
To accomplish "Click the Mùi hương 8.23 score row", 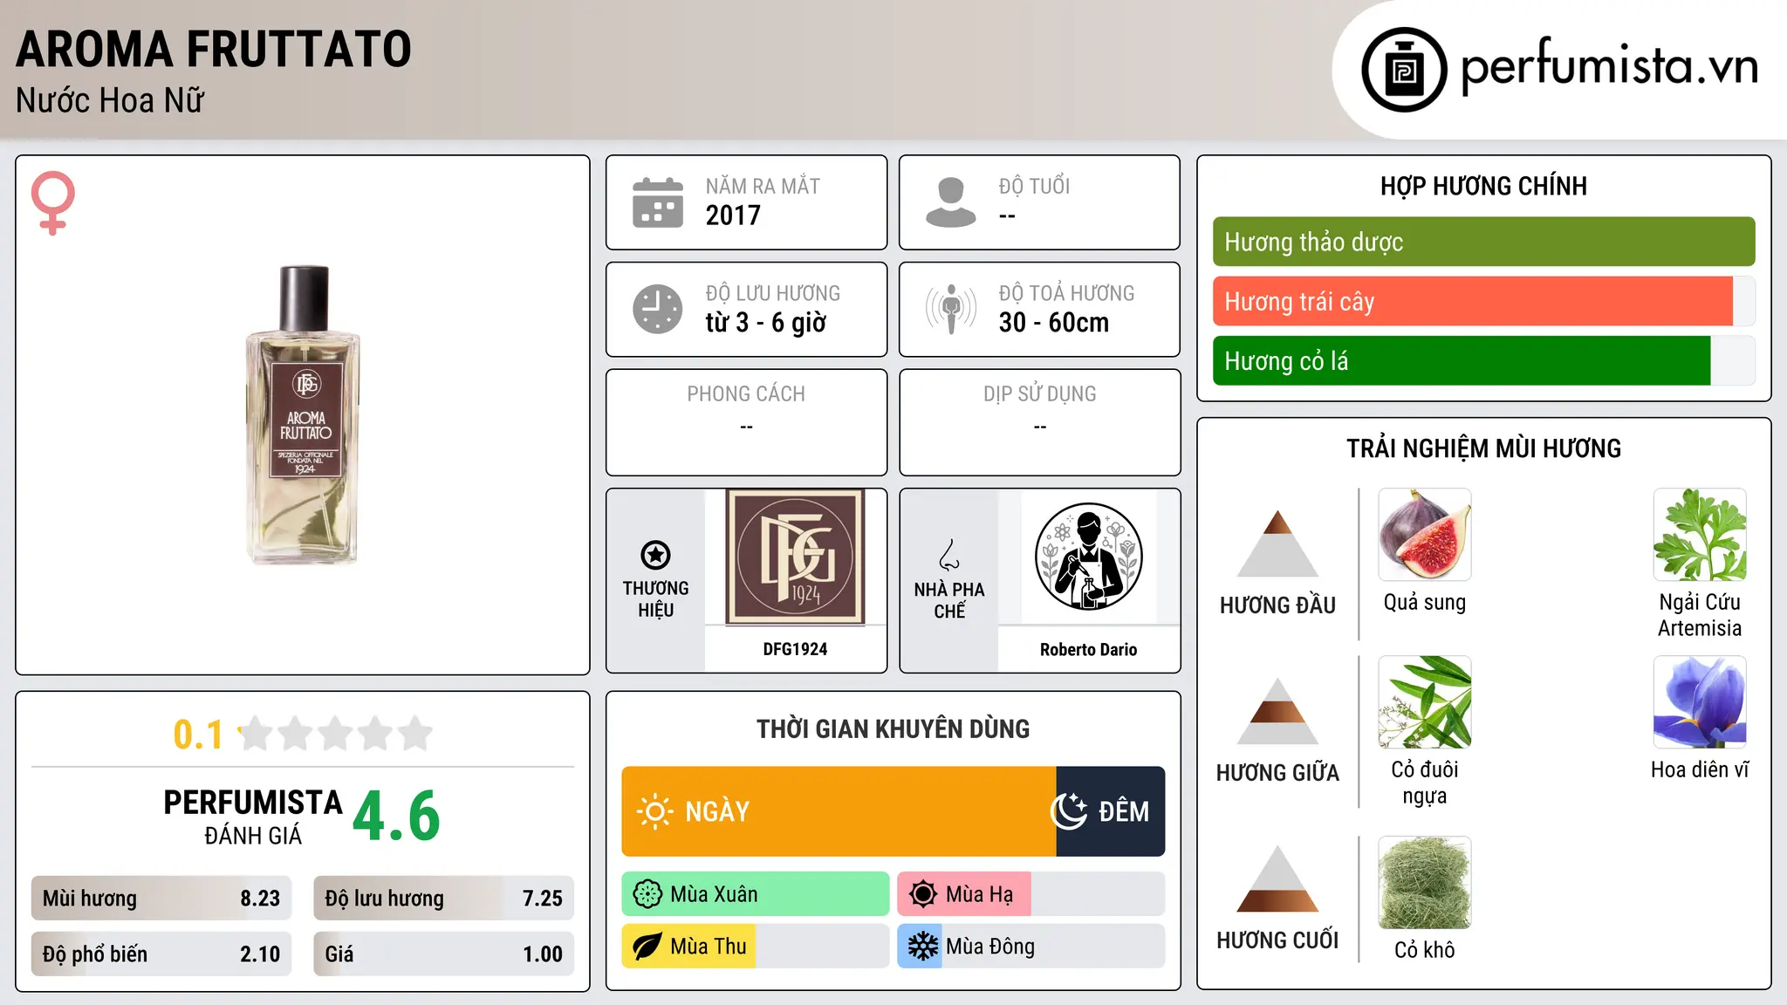I will click(161, 899).
